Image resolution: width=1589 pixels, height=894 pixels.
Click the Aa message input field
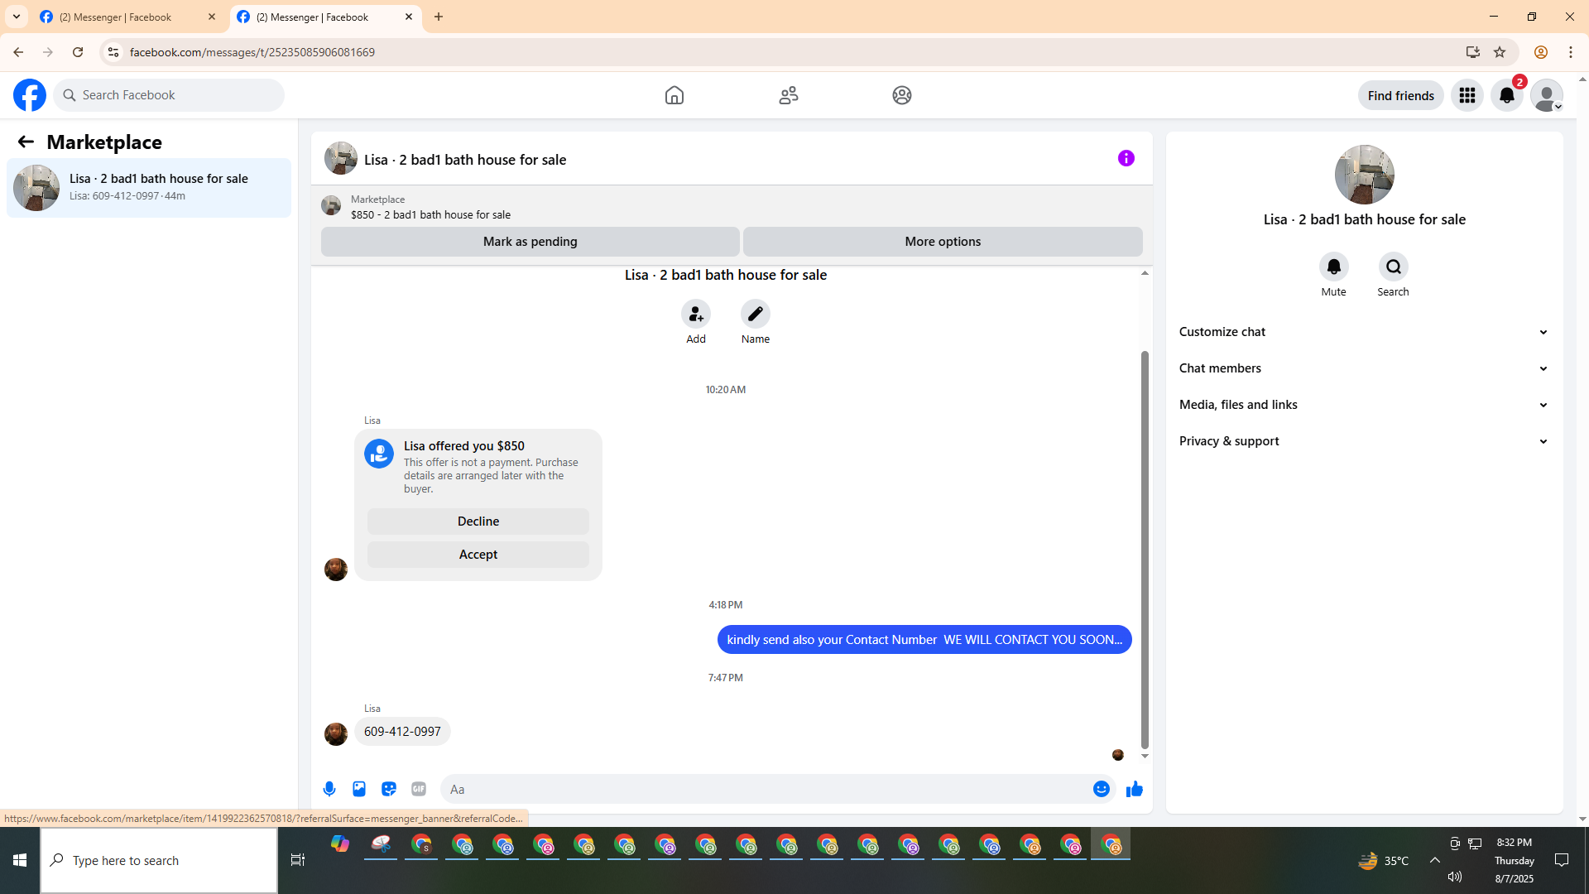(766, 789)
